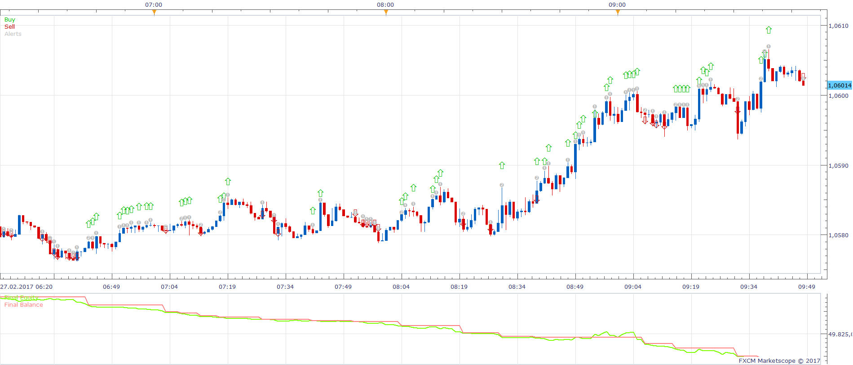
Task: Select the orange 07:00 hour marker triangle
Action: pyautogui.click(x=154, y=12)
